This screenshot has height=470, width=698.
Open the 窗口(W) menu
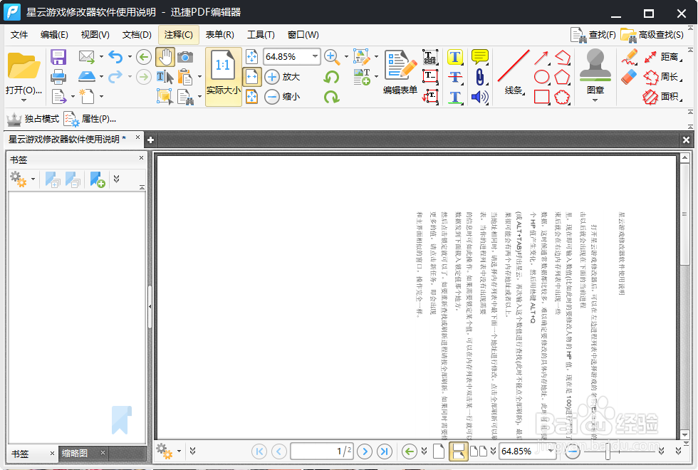303,35
